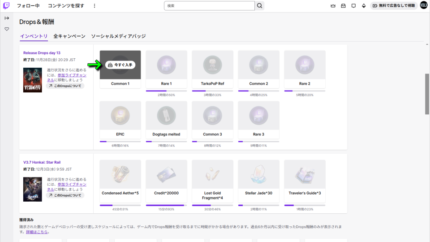The height and width of the screenshot is (242, 430).
Task: Focus the 検索 search field
Action: pyautogui.click(x=209, y=6)
